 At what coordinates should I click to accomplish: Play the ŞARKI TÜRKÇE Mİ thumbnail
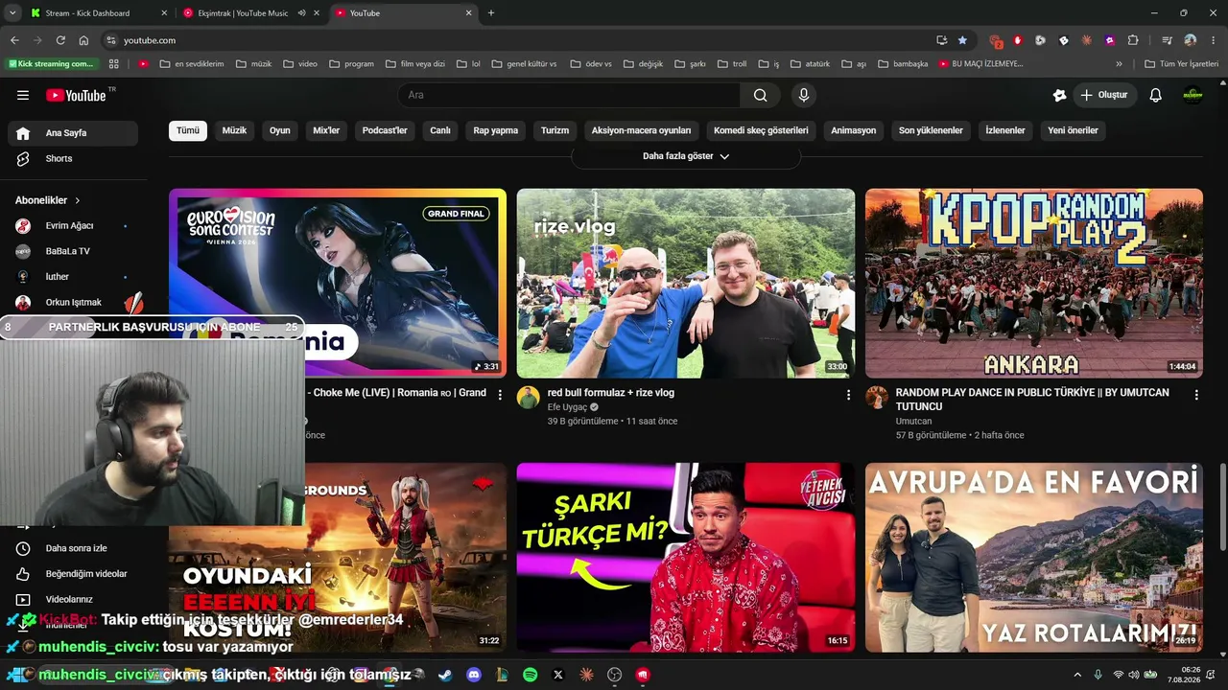click(686, 558)
